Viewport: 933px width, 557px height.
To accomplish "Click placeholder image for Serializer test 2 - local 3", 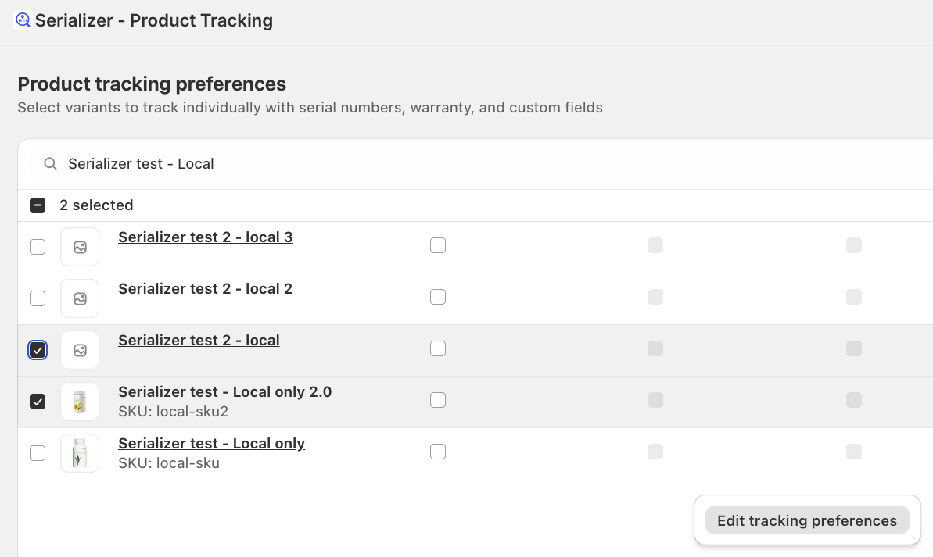I will 80,247.
